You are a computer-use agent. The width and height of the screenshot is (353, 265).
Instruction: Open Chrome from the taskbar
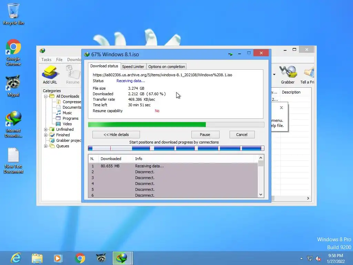[x=80, y=258]
